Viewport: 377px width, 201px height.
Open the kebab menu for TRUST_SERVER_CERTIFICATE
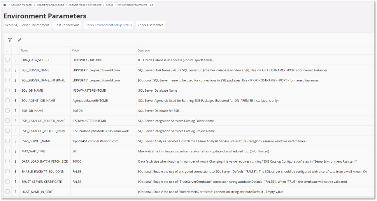(15, 182)
